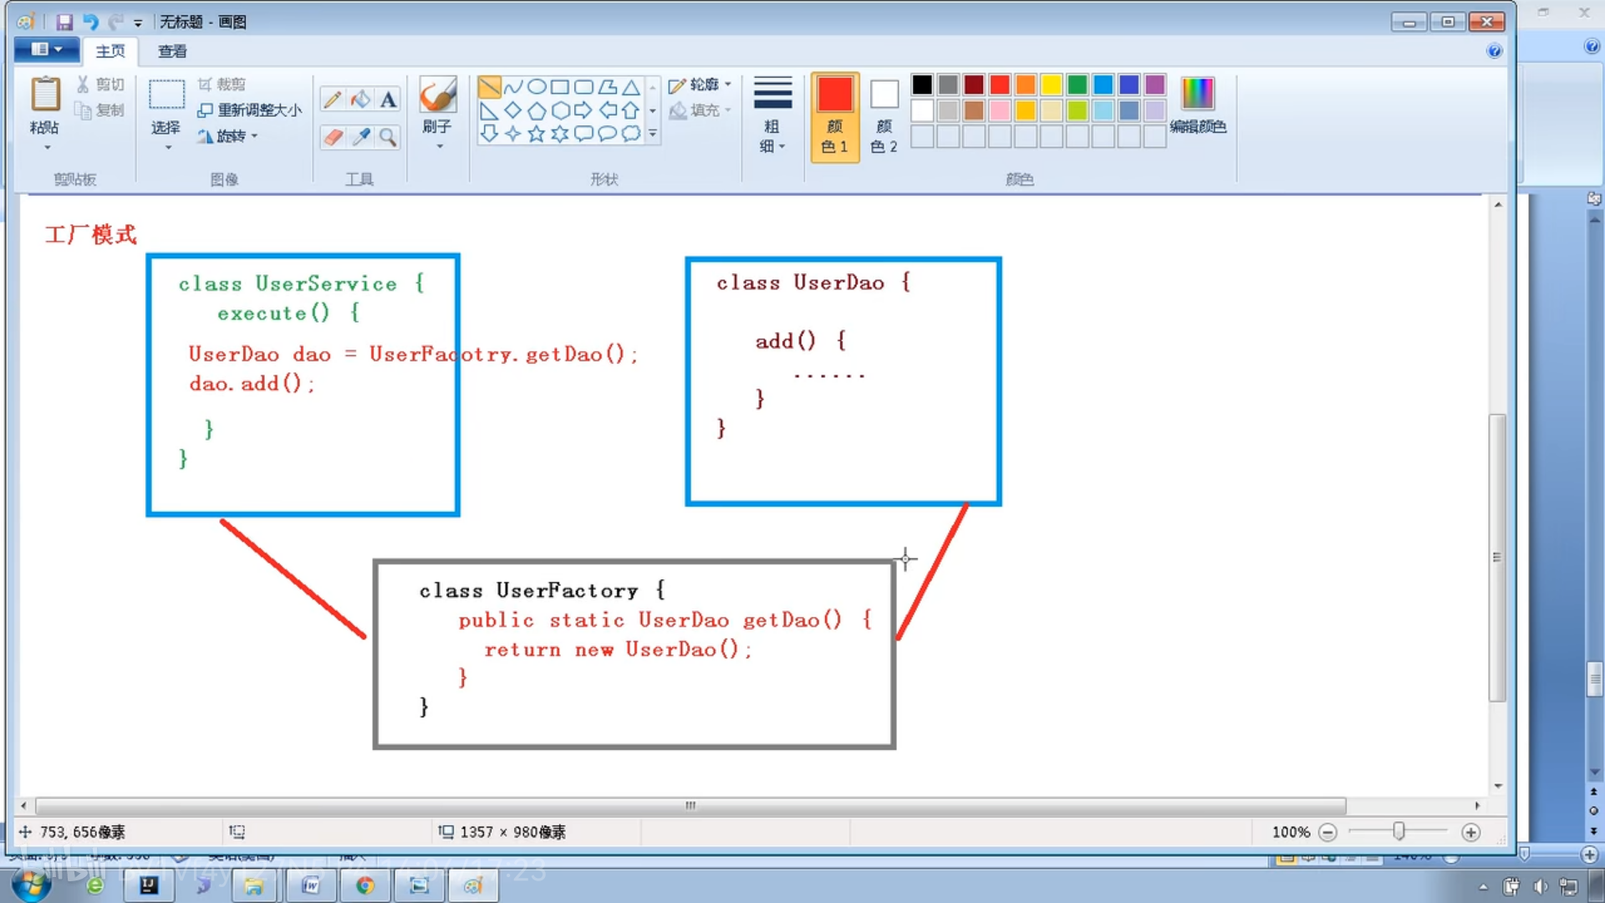Select the Color picker eyedropper tool
This screenshot has height=903, width=1605.
coord(361,136)
